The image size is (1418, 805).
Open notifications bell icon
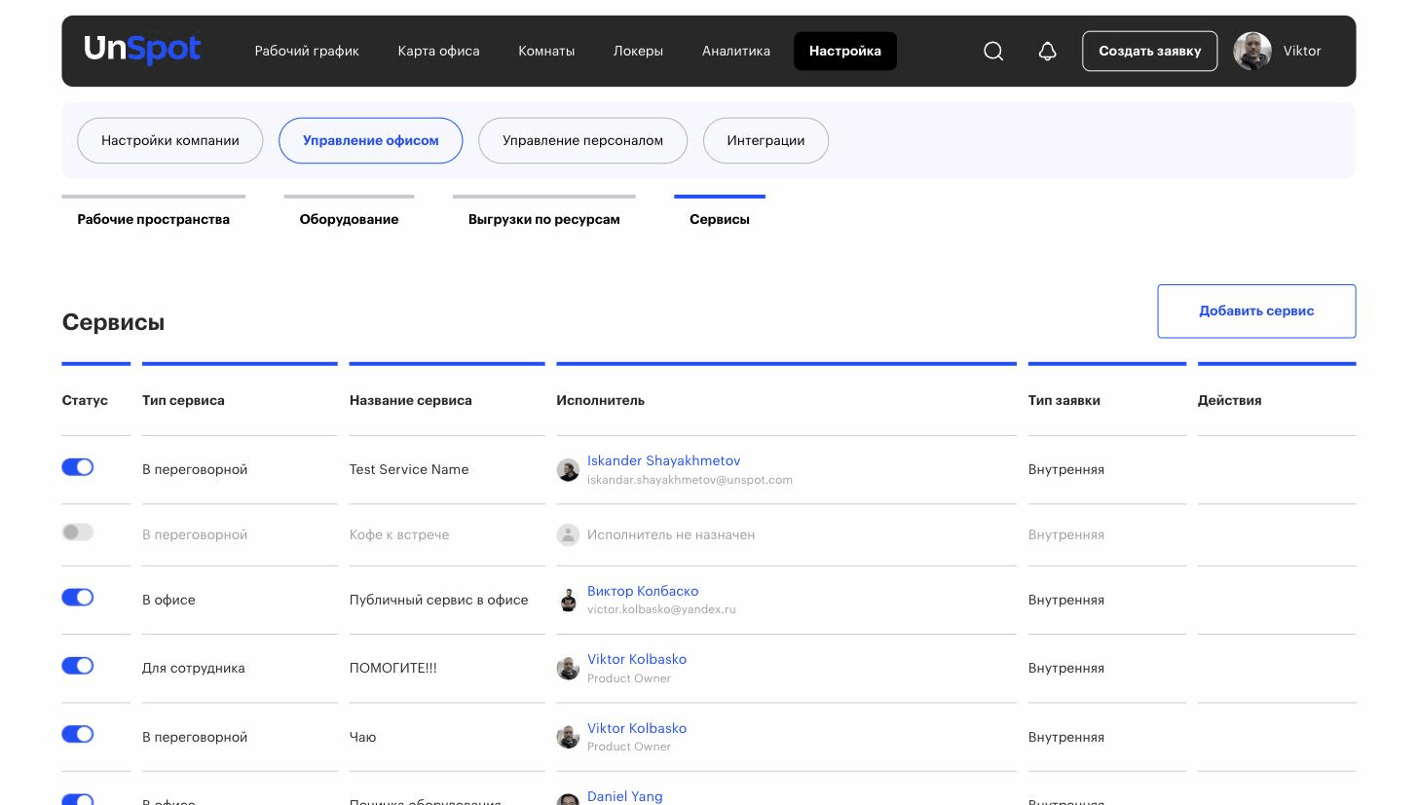pyautogui.click(x=1047, y=51)
